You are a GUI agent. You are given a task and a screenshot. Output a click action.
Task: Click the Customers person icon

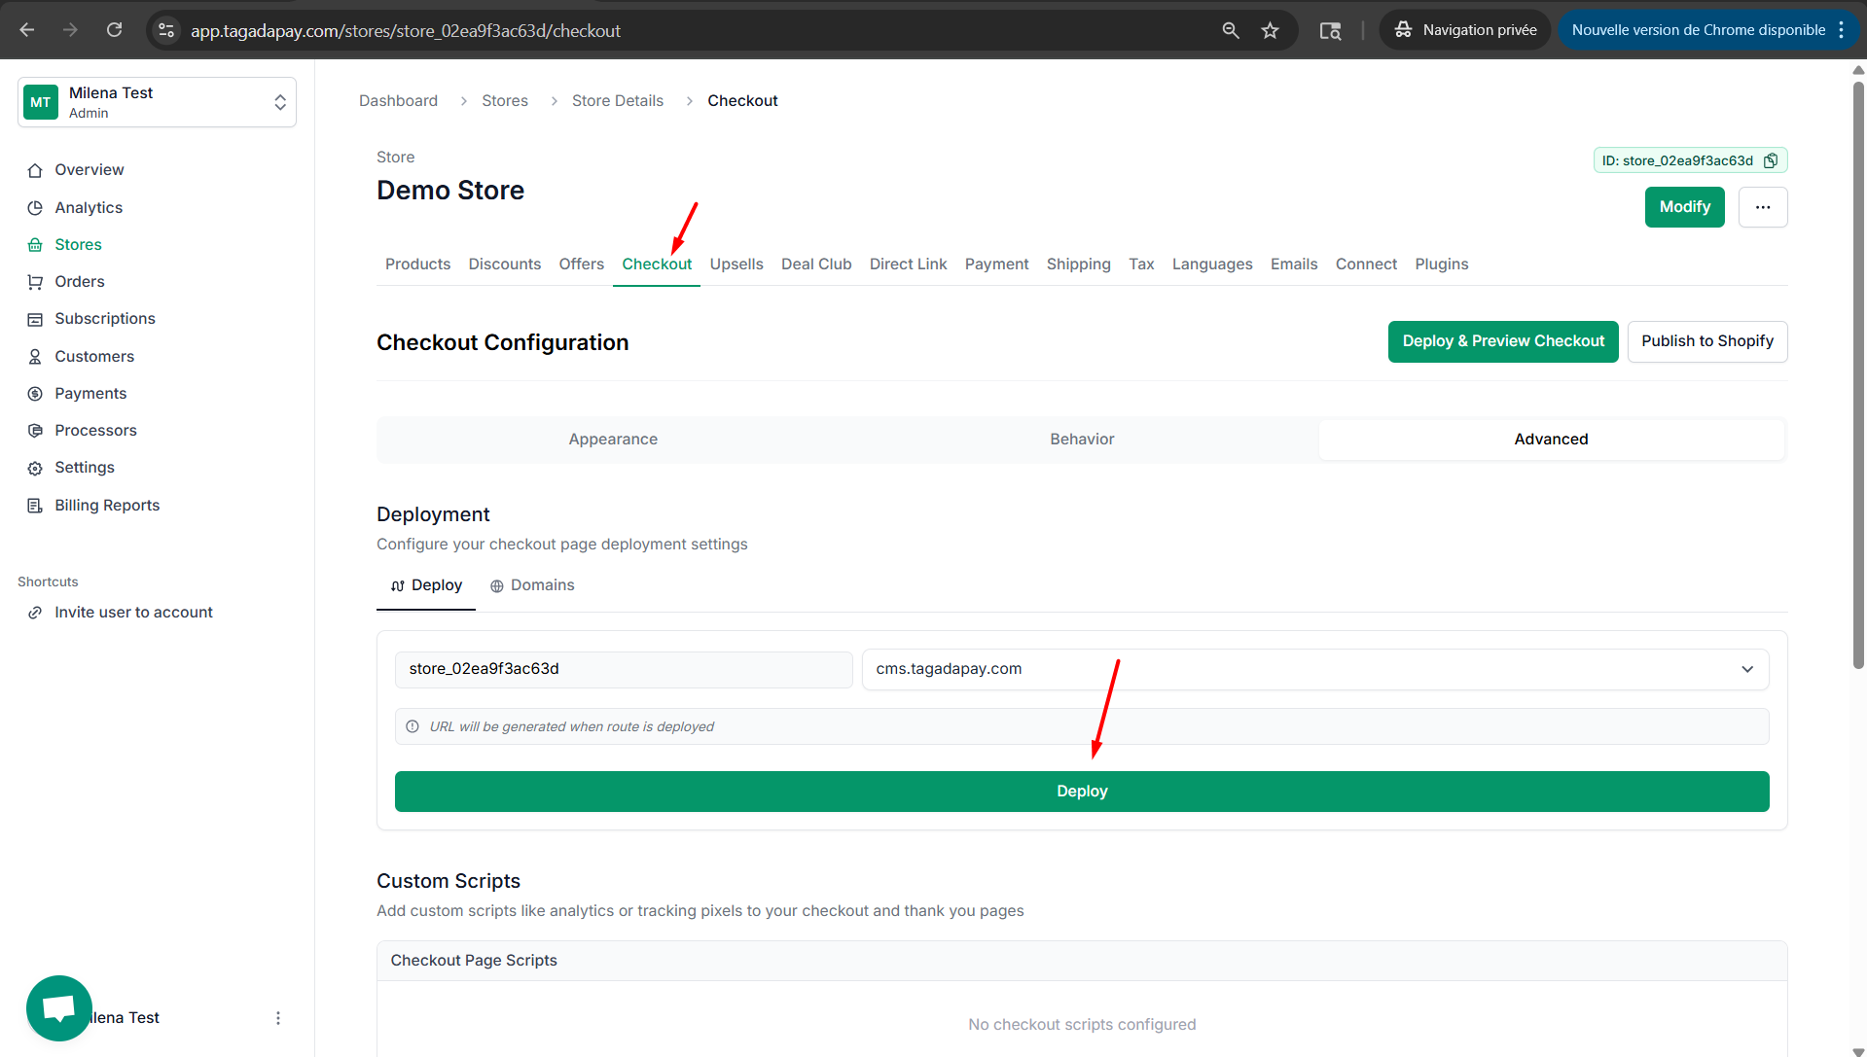35,357
